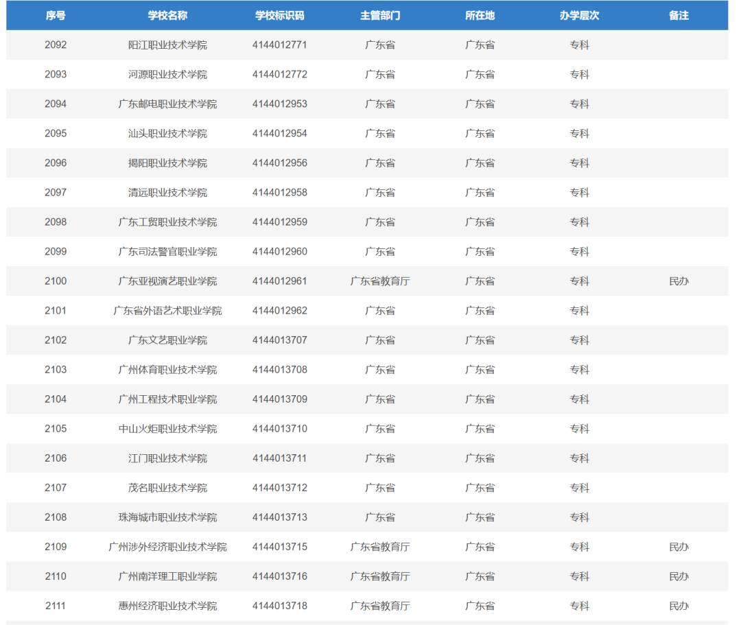Viewport: 741px width, 625px height.
Task: Click the 所在地 column header
Action: pos(480,15)
